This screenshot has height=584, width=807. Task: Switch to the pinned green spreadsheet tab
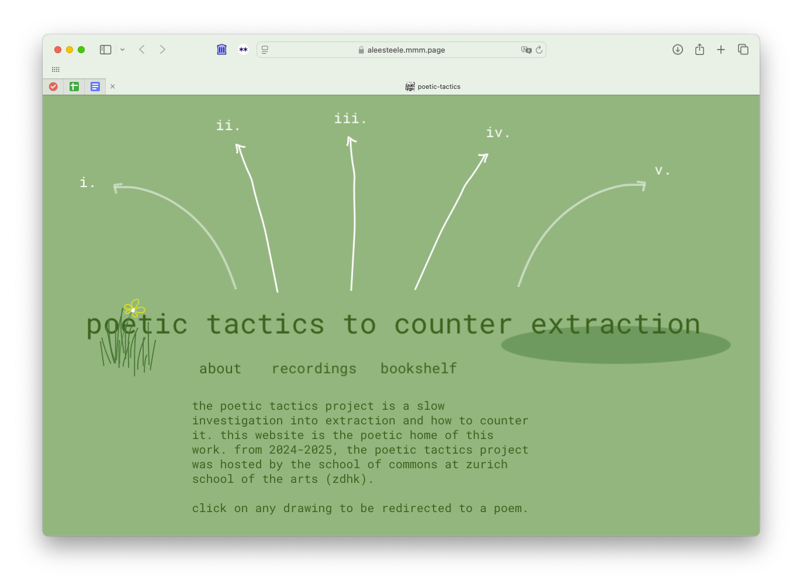click(x=74, y=87)
